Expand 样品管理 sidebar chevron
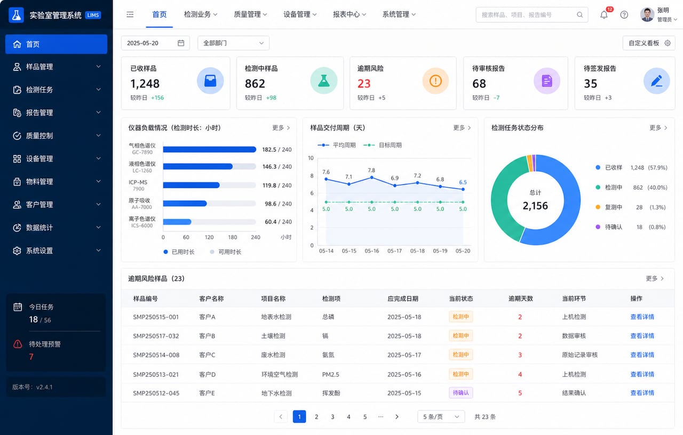Image resolution: width=683 pixels, height=435 pixels. click(99, 67)
